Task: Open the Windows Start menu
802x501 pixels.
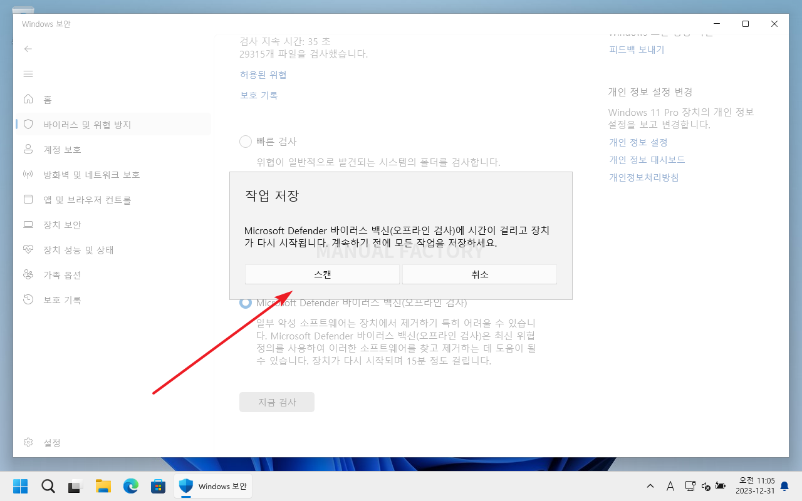Action: pos(20,486)
